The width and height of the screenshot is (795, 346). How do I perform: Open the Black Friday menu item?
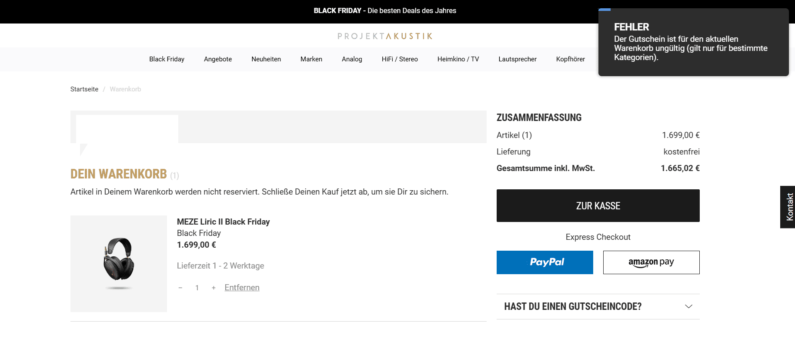167,59
